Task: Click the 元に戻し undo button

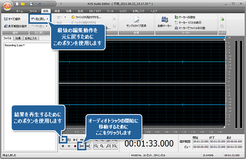Action: (x=38, y=19)
